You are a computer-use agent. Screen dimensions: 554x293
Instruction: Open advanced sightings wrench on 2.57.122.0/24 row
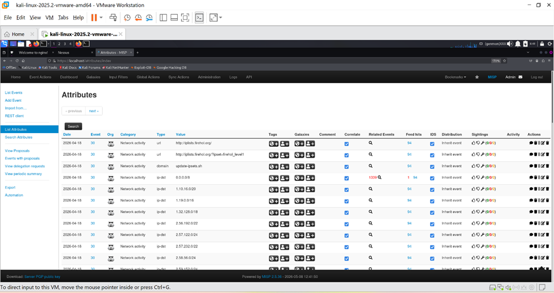(x=482, y=234)
